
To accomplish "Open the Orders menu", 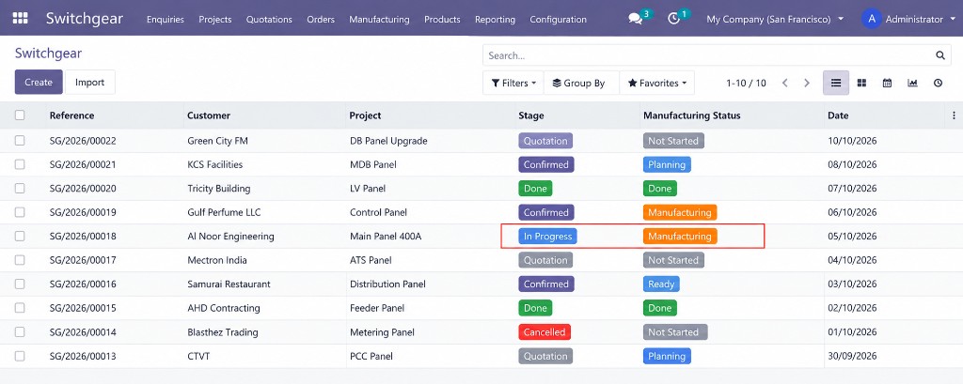I will pos(321,19).
